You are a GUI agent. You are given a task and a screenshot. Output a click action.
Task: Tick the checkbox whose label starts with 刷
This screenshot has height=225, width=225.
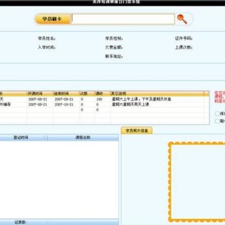point(217,121)
